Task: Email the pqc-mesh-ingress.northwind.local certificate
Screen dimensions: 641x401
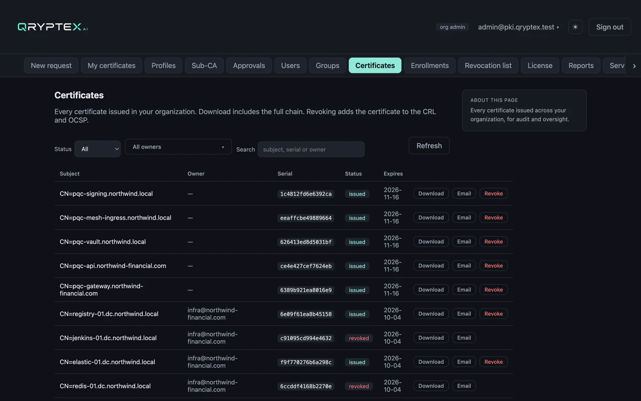Action: point(464,218)
